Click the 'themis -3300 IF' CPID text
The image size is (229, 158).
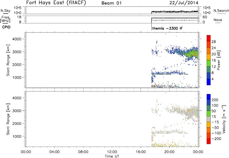[x=167, y=28]
